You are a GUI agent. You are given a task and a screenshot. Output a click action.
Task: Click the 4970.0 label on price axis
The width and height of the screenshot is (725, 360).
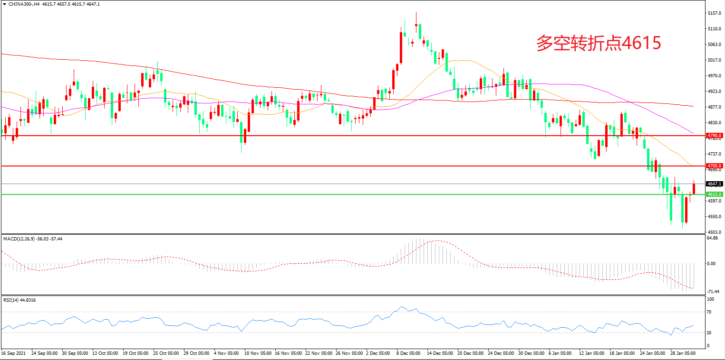point(715,76)
